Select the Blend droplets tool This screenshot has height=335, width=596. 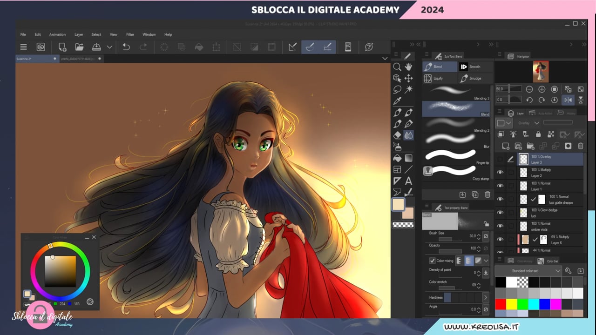point(408,135)
